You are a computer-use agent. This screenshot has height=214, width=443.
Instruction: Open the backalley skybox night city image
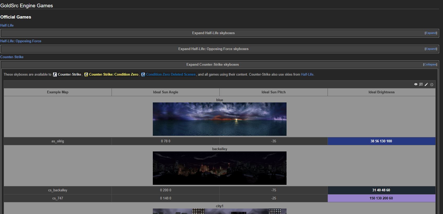tap(219, 168)
